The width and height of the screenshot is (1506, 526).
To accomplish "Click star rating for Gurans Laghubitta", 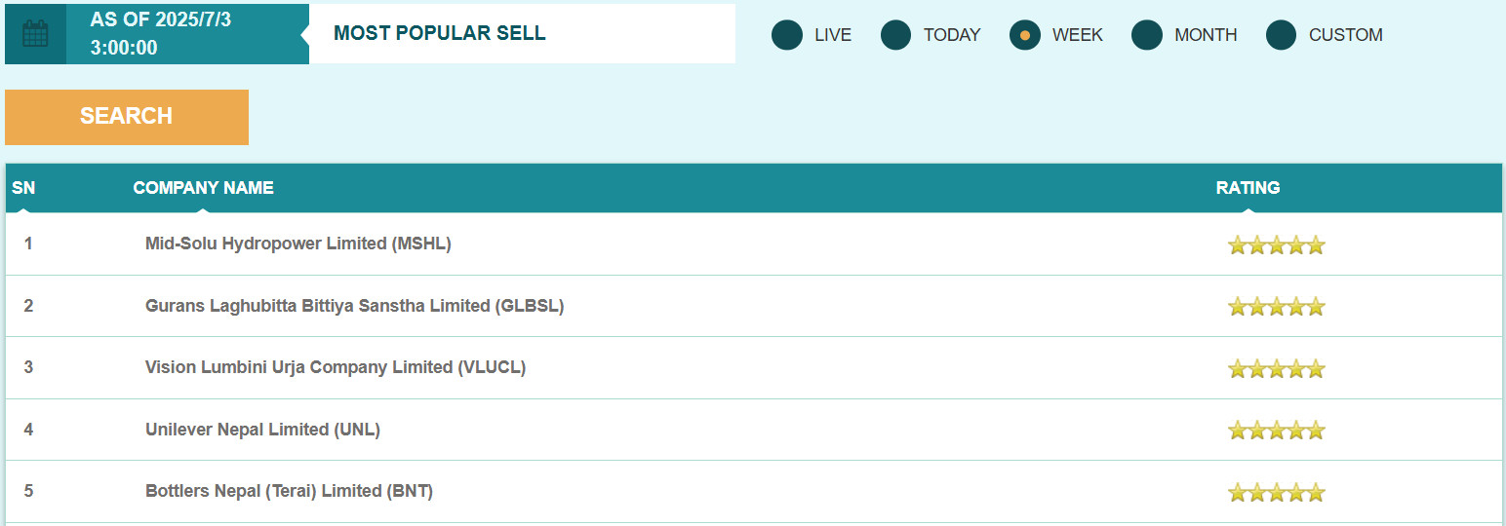I will (1276, 307).
